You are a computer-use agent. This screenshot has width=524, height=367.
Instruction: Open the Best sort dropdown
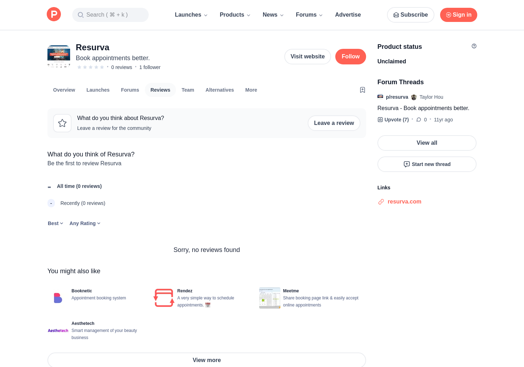point(56,223)
